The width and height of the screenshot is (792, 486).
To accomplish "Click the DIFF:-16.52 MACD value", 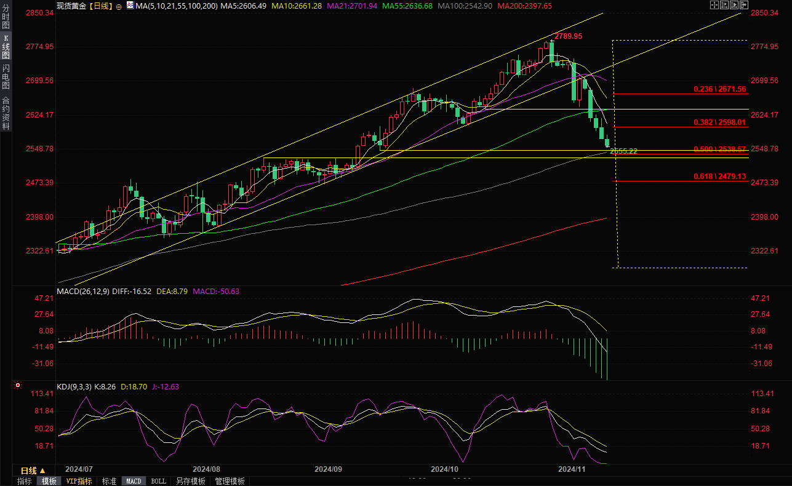I will coord(132,291).
